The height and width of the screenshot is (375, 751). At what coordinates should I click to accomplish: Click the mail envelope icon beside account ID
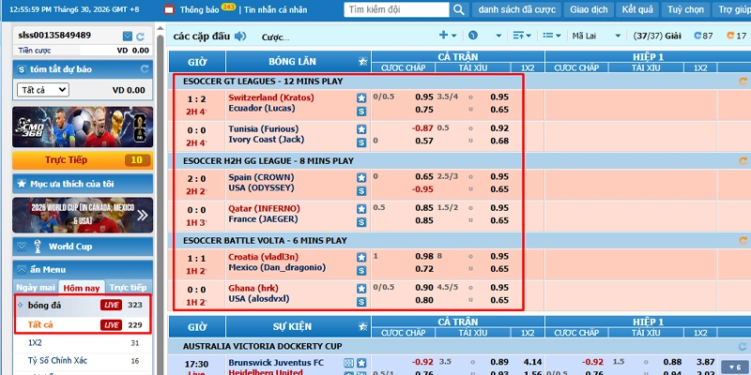128,36
